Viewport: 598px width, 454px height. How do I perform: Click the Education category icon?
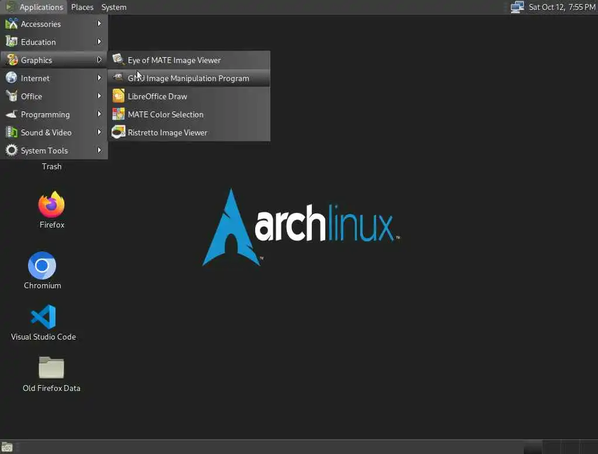(x=12, y=41)
